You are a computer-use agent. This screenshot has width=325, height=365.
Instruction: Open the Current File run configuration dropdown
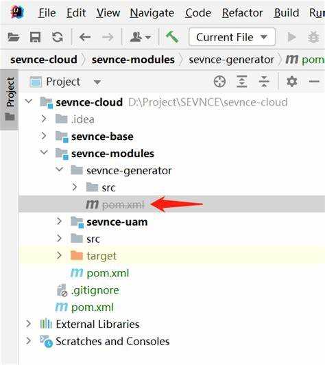(x=232, y=37)
